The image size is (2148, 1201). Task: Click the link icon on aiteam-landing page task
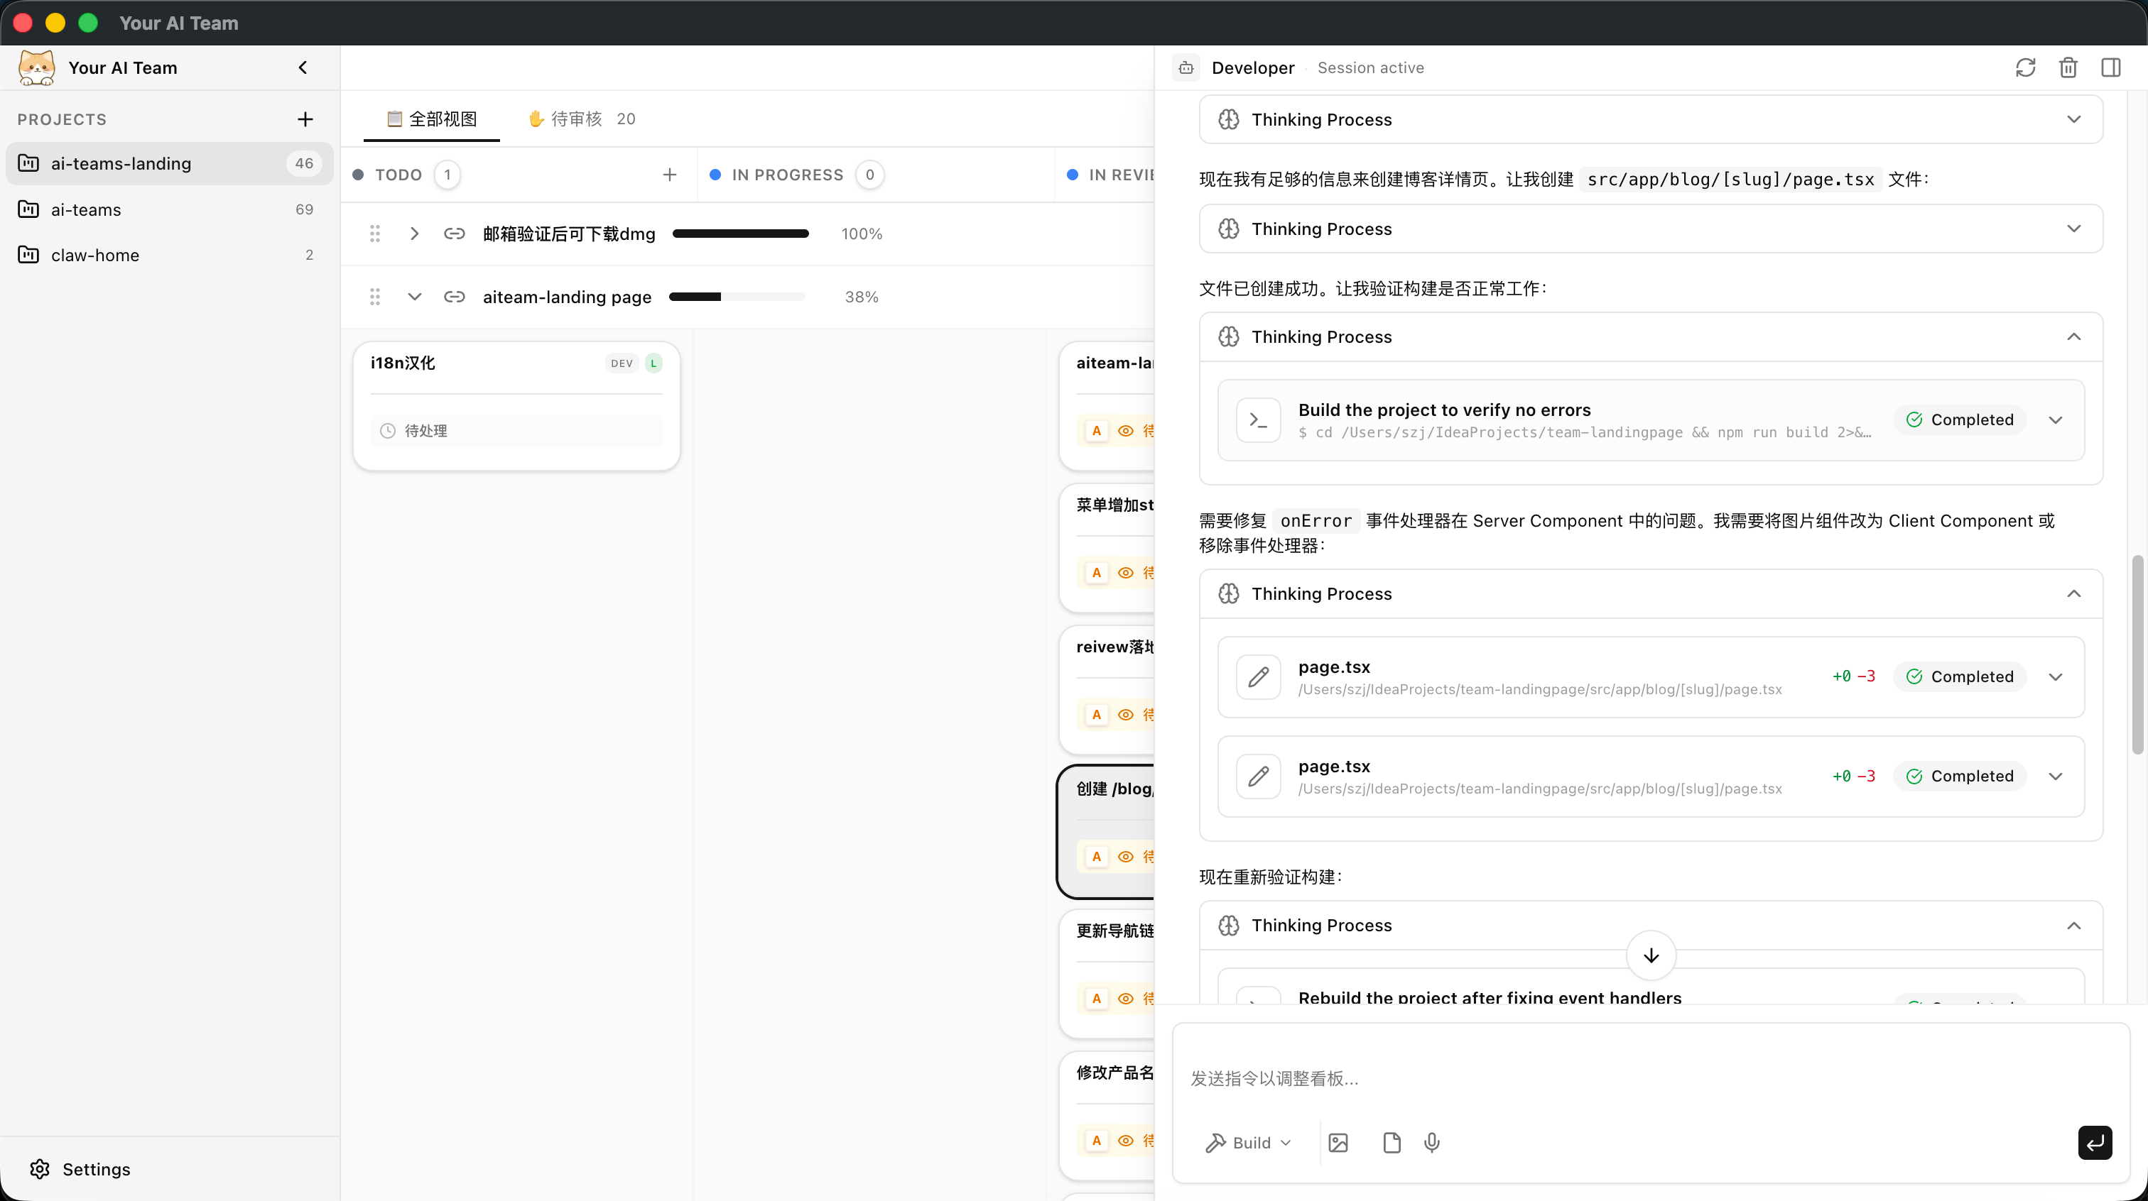455,297
